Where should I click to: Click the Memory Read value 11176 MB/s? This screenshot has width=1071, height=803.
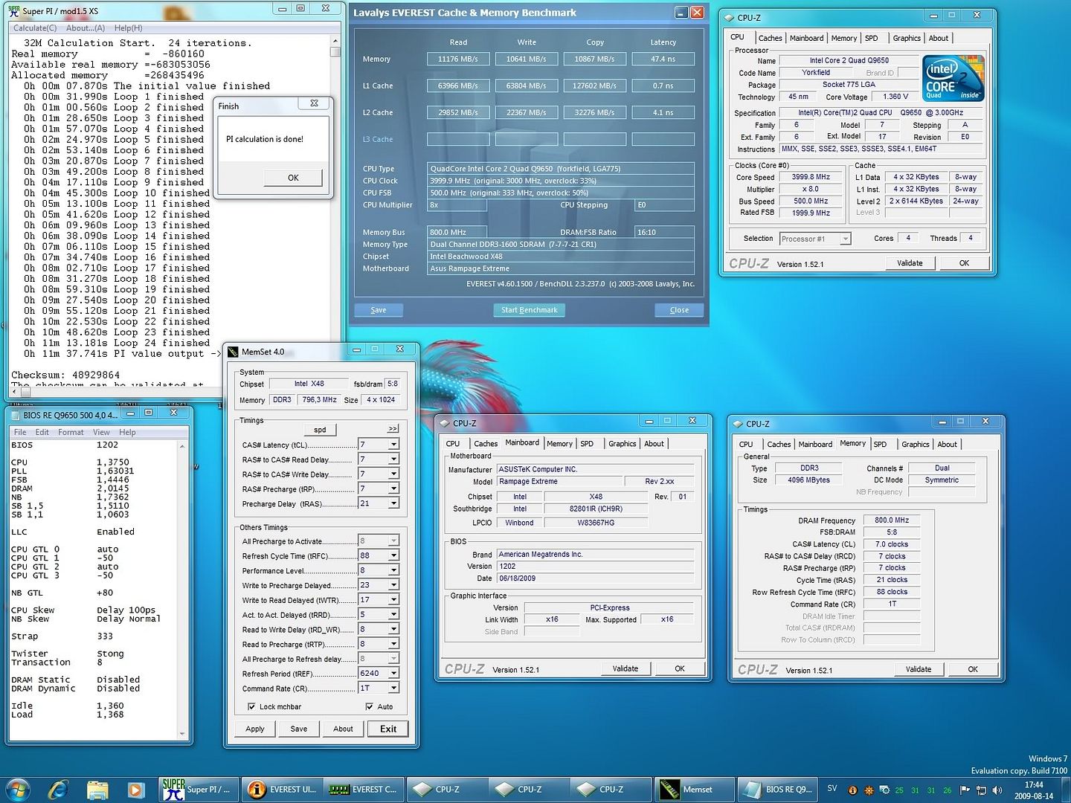tap(457, 59)
